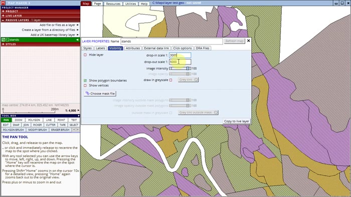Screen dimensions: 351x197
Task: Select the TEXT tool
Action: coord(74,120)
